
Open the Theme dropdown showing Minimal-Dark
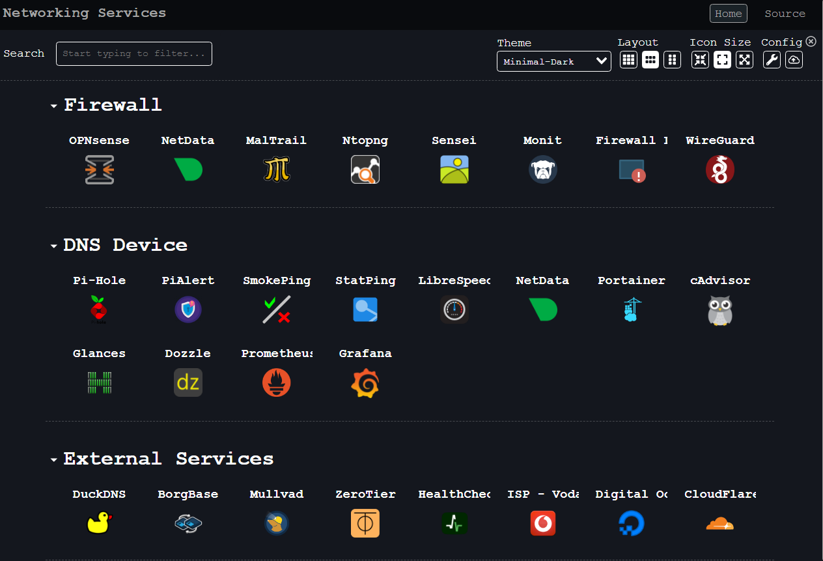click(x=553, y=62)
